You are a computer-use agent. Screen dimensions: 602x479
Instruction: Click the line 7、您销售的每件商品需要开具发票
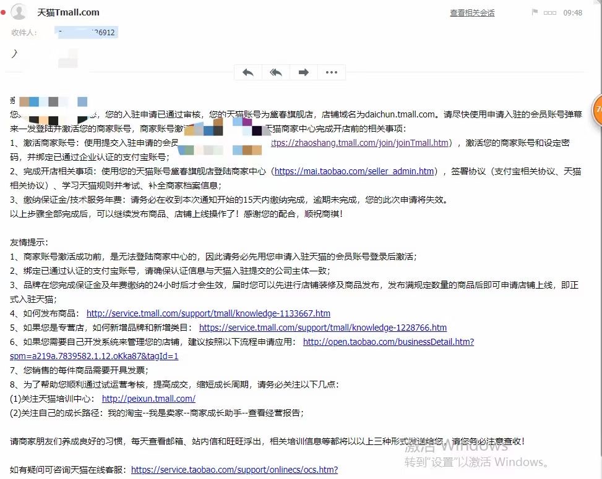[79, 370]
